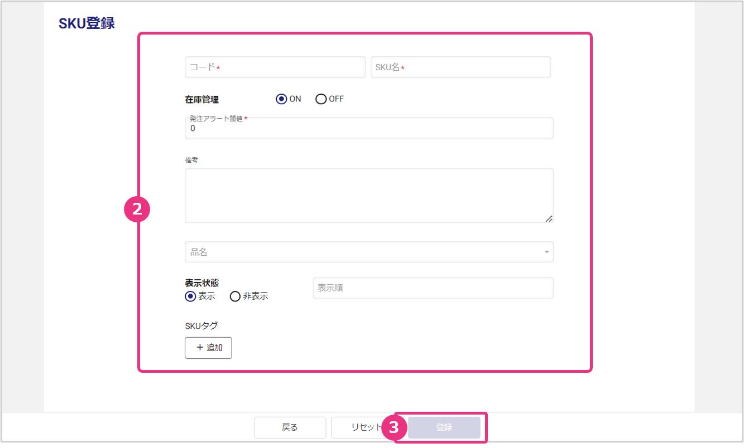Choose the 非表示 radio option

pos(236,296)
